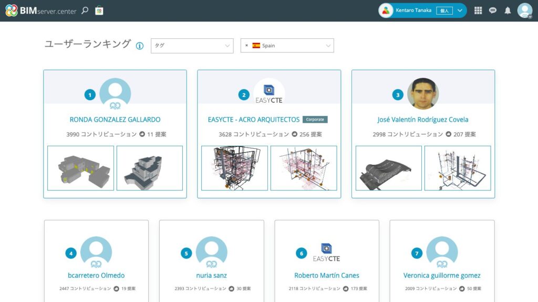Open José Valentín's pipe installation thumbnail

pyautogui.click(x=458, y=168)
